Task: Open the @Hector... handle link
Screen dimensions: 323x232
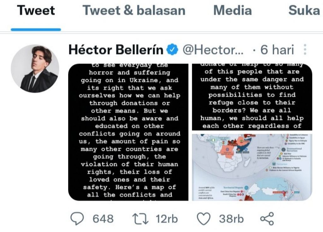Action: click(213, 50)
